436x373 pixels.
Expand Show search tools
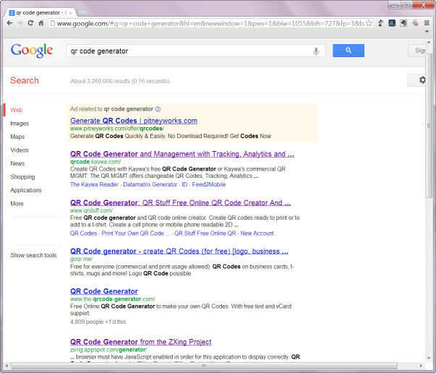[33, 255]
